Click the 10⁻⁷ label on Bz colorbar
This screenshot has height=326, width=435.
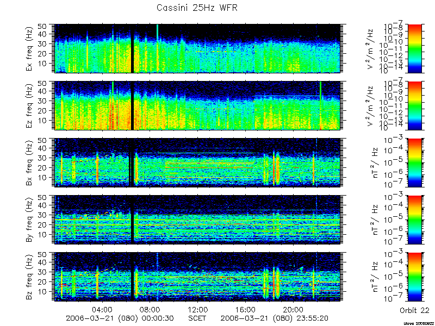tap(393, 299)
